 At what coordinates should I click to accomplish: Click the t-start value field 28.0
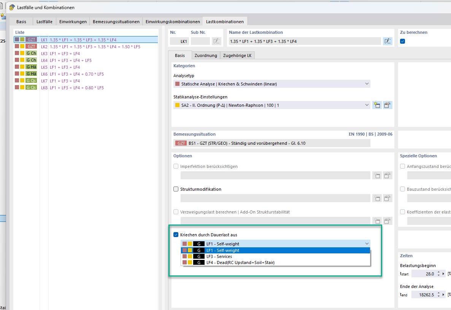(x=424, y=274)
